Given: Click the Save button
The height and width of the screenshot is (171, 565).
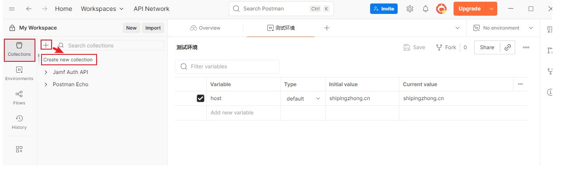Looking at the screenshot, I should coord(414,47).
